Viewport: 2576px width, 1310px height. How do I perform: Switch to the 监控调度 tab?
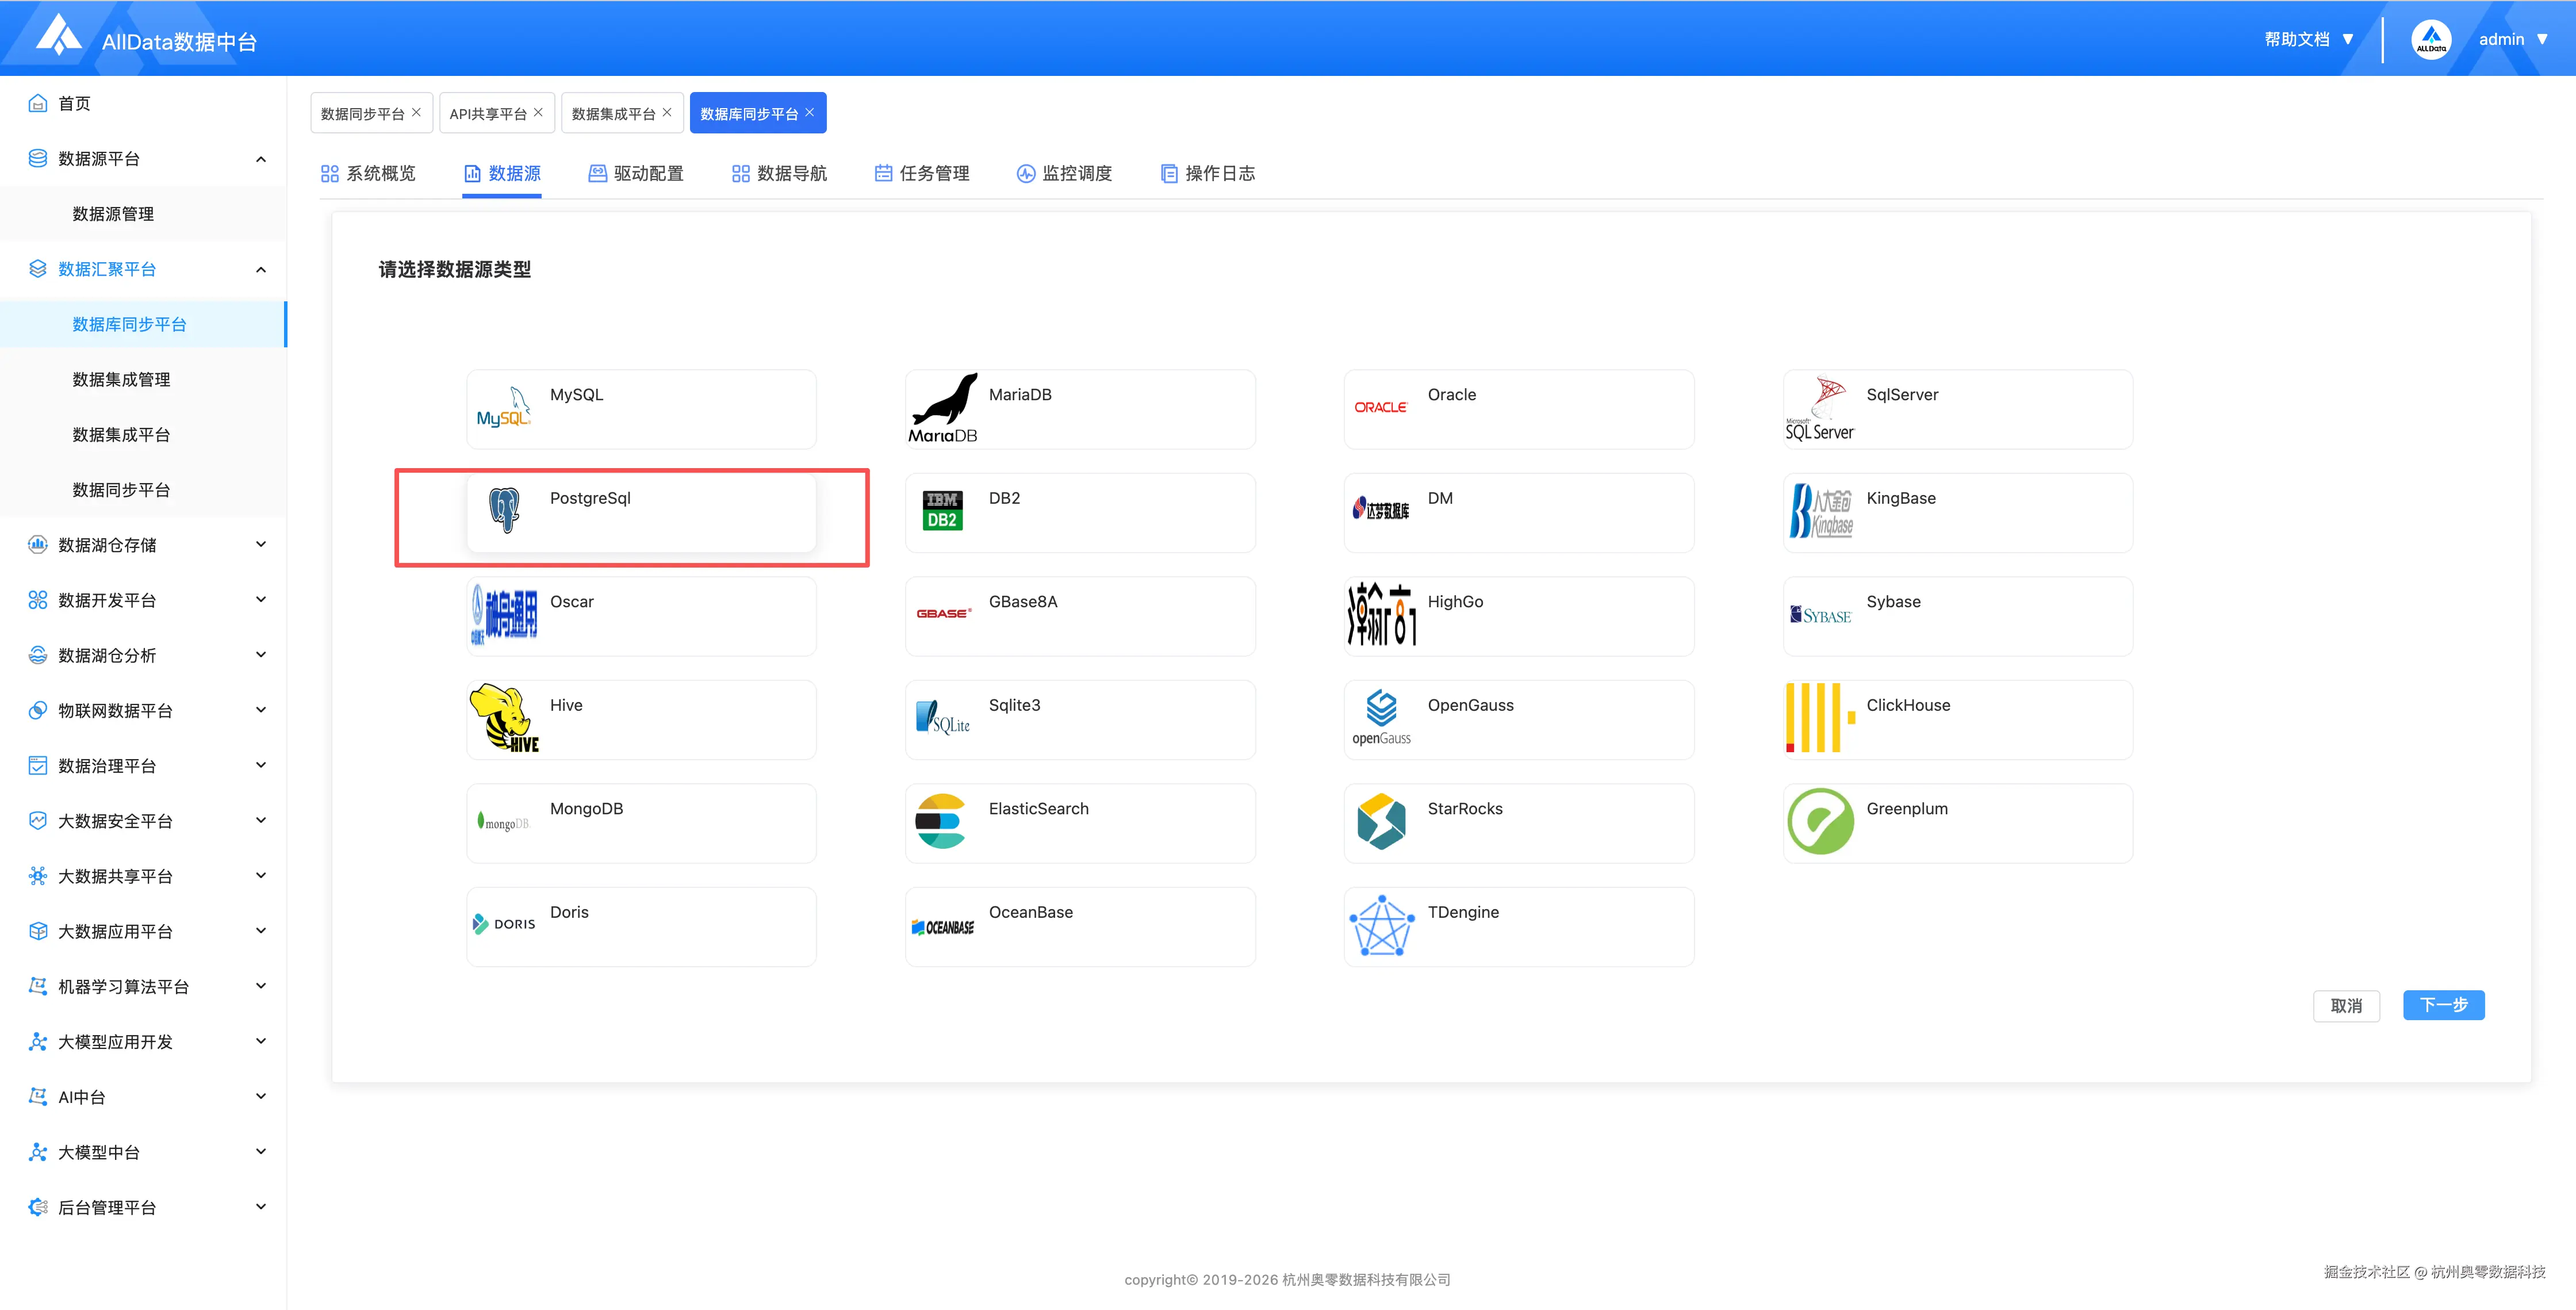click(1064, 173)
